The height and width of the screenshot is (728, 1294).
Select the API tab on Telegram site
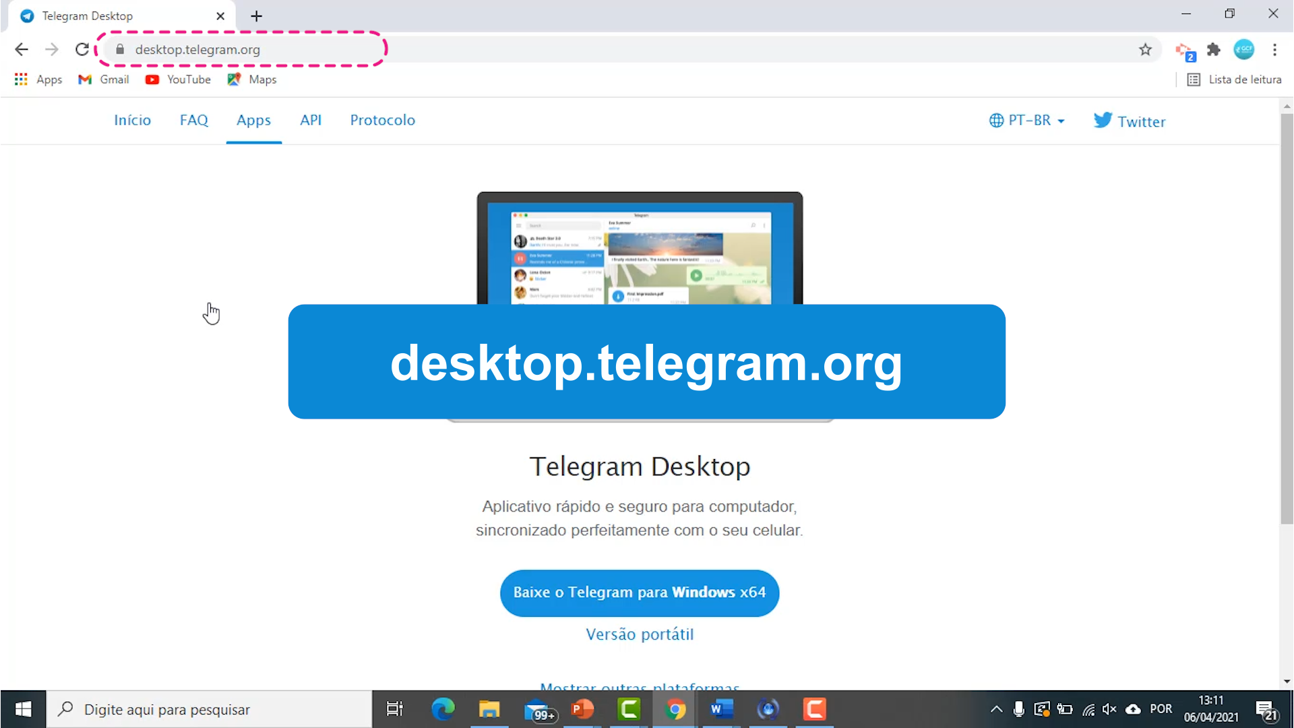[x=310, y=120]
